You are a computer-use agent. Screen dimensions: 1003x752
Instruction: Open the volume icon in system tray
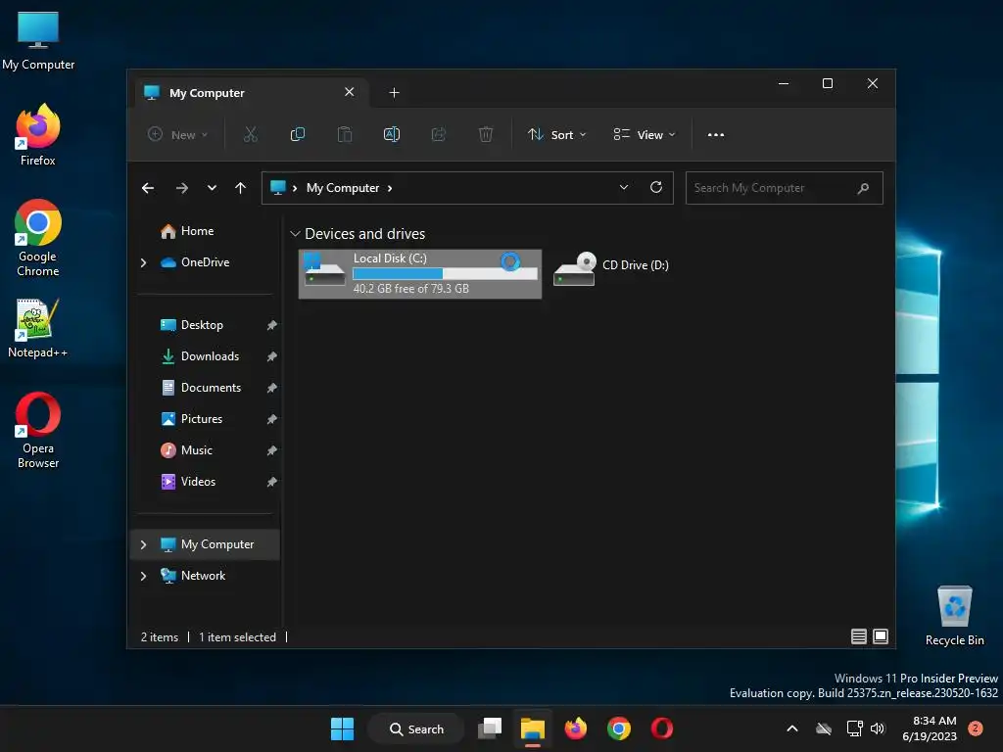point(878,728)
